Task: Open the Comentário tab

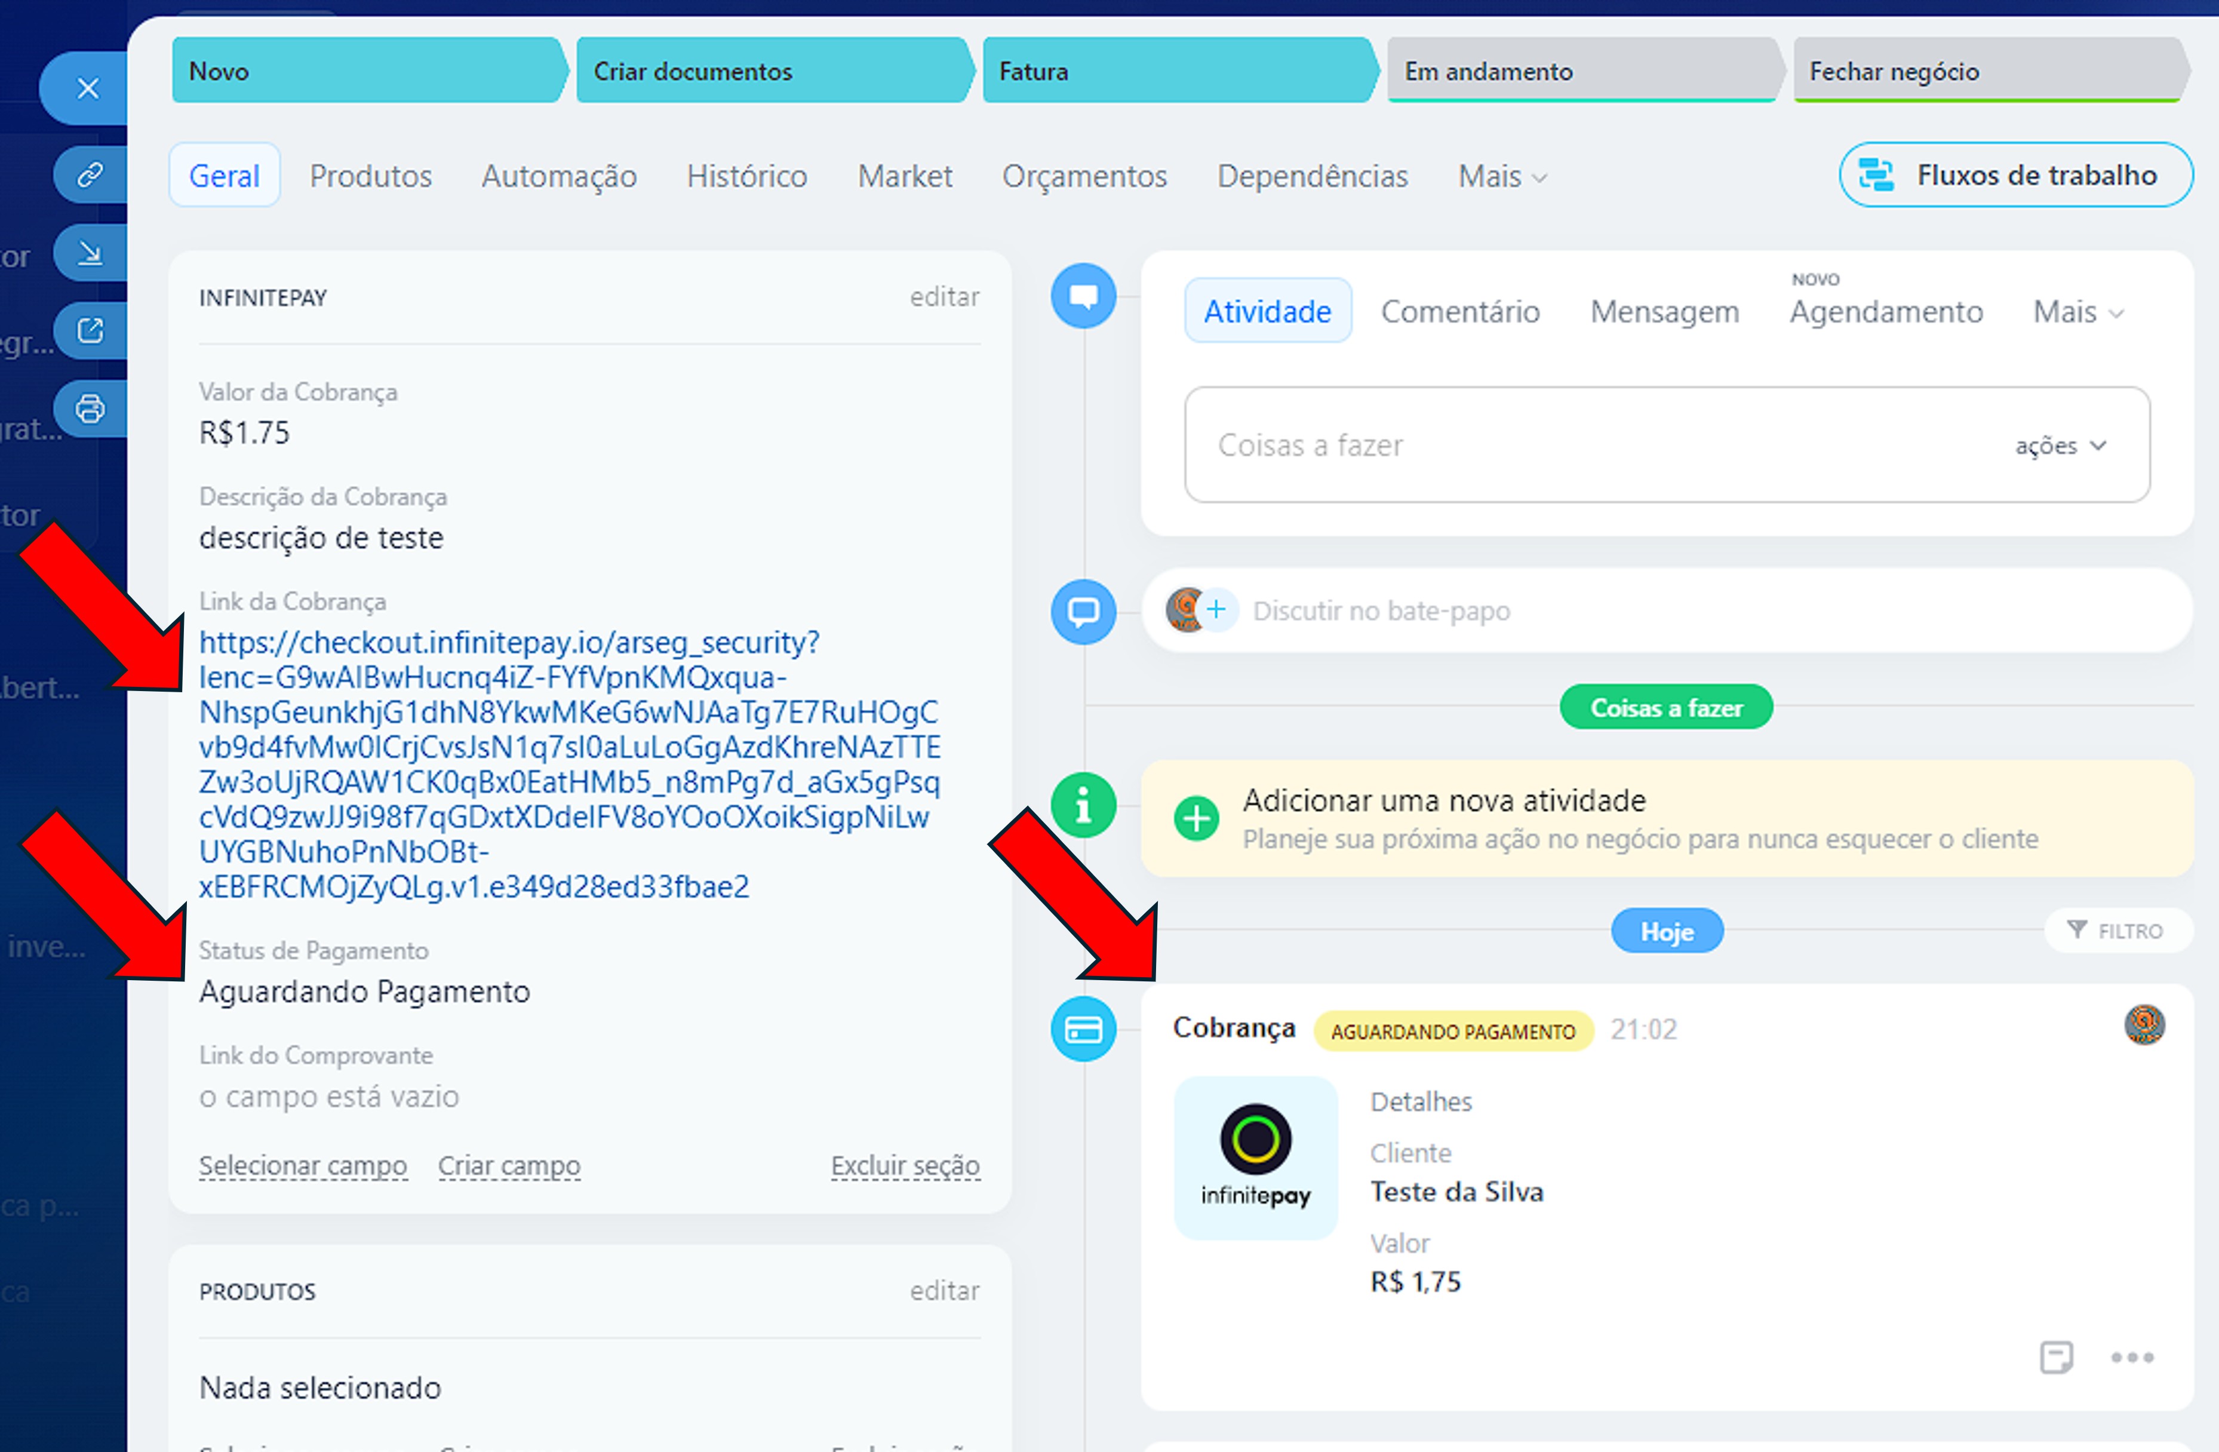Action: 1459,311
